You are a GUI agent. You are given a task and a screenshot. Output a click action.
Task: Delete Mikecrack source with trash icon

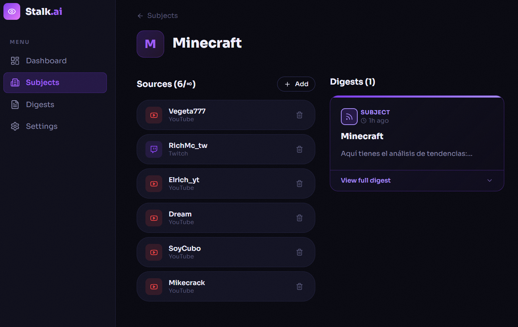pyautogui.click(x=300, y=287)
